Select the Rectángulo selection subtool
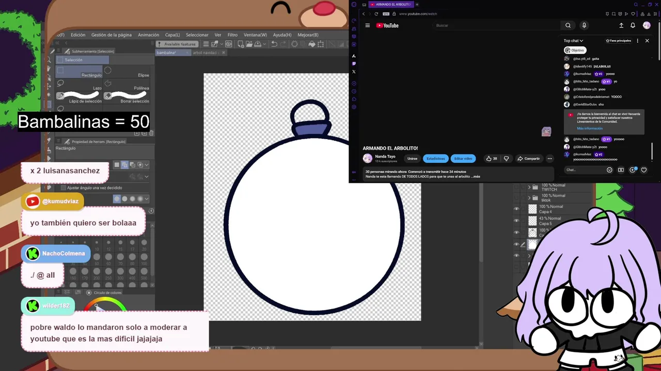Screen dimensions: 661x371 [x=79, y=72]
